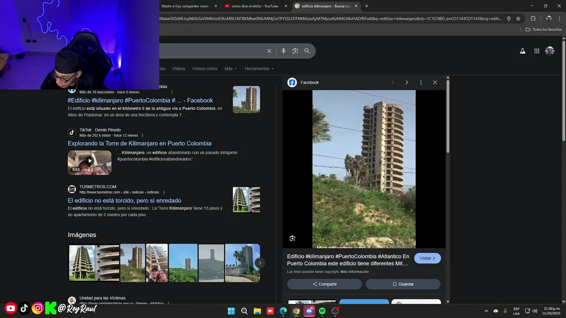Viewport: 566px width, 318px height.
Task: Open Discord from taskbar
Action: coord(309,311)
